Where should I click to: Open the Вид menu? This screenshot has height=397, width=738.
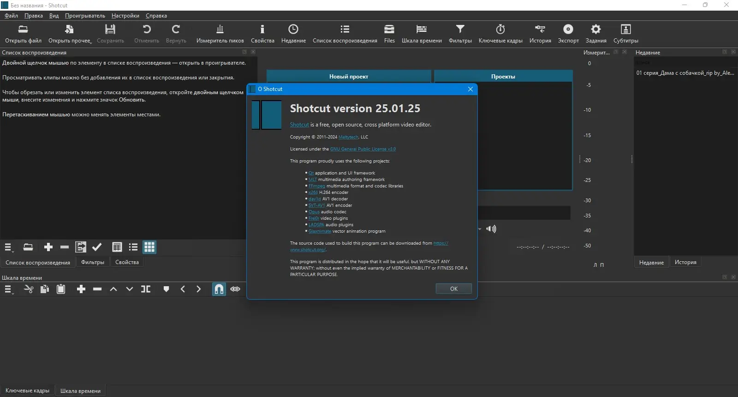click(x=54, y=16)
